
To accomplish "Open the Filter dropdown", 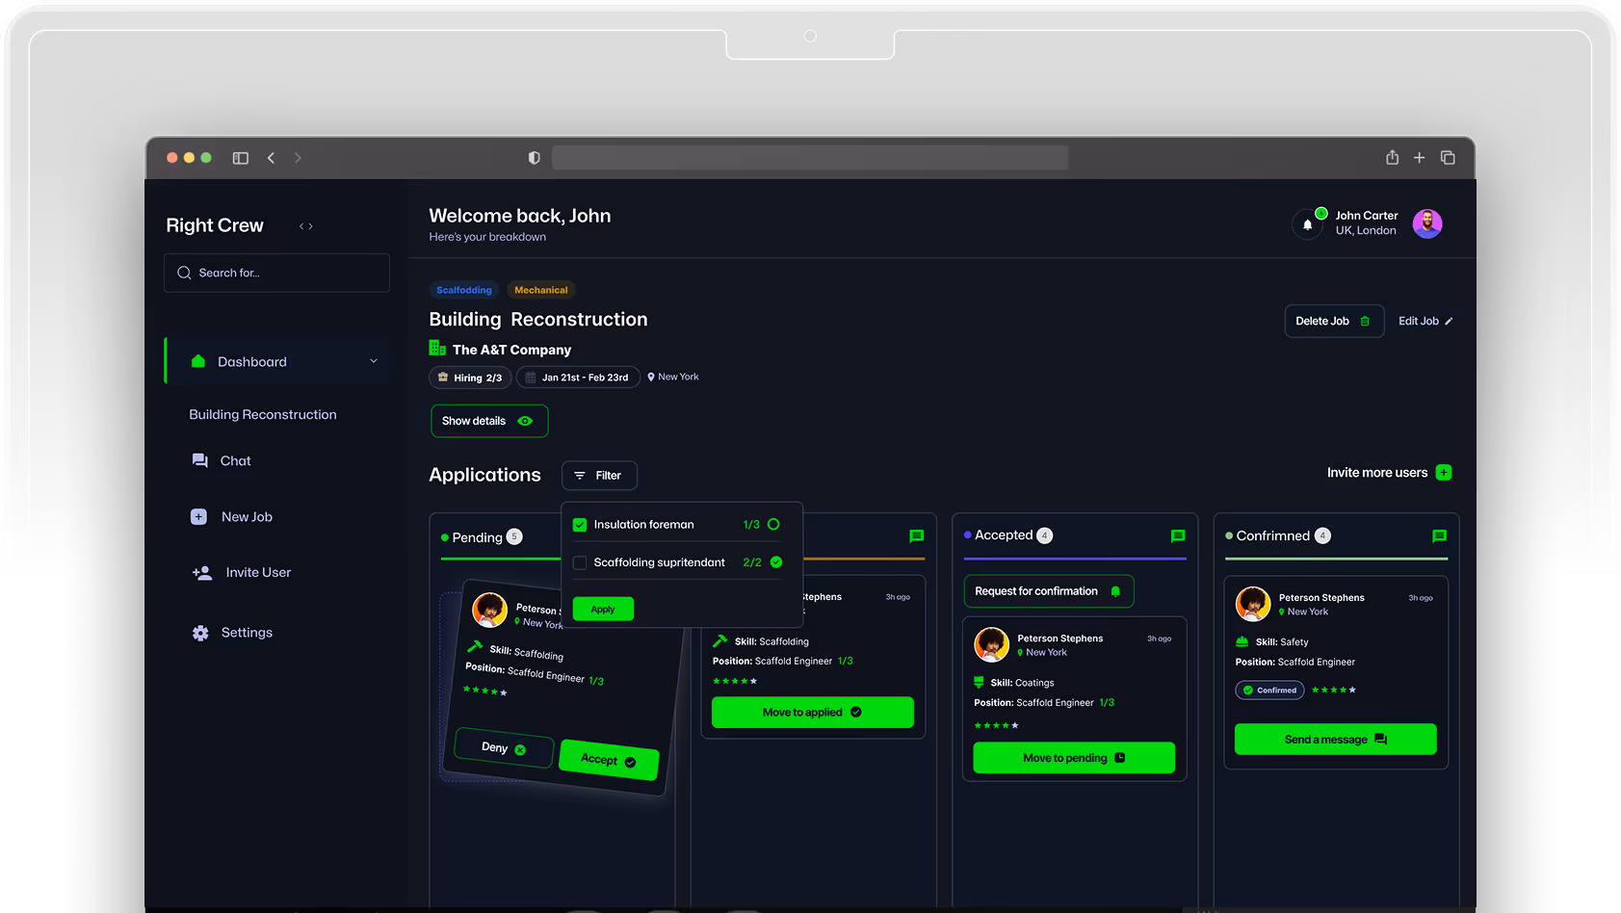I will coord(598,476).
